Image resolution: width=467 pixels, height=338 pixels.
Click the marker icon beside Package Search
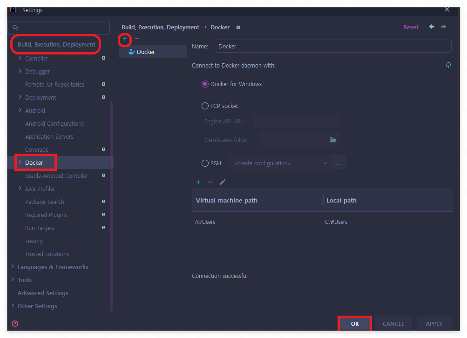point(103,202)
